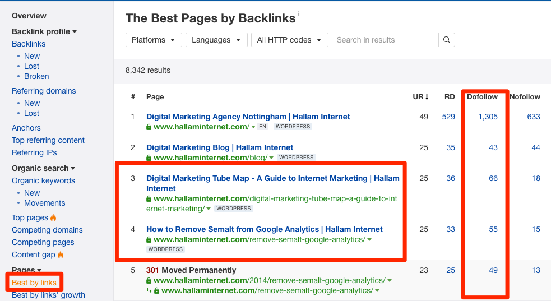Open the All HTTP codes dropdown
The image size is (551, 301).
(x=290, y=40)
